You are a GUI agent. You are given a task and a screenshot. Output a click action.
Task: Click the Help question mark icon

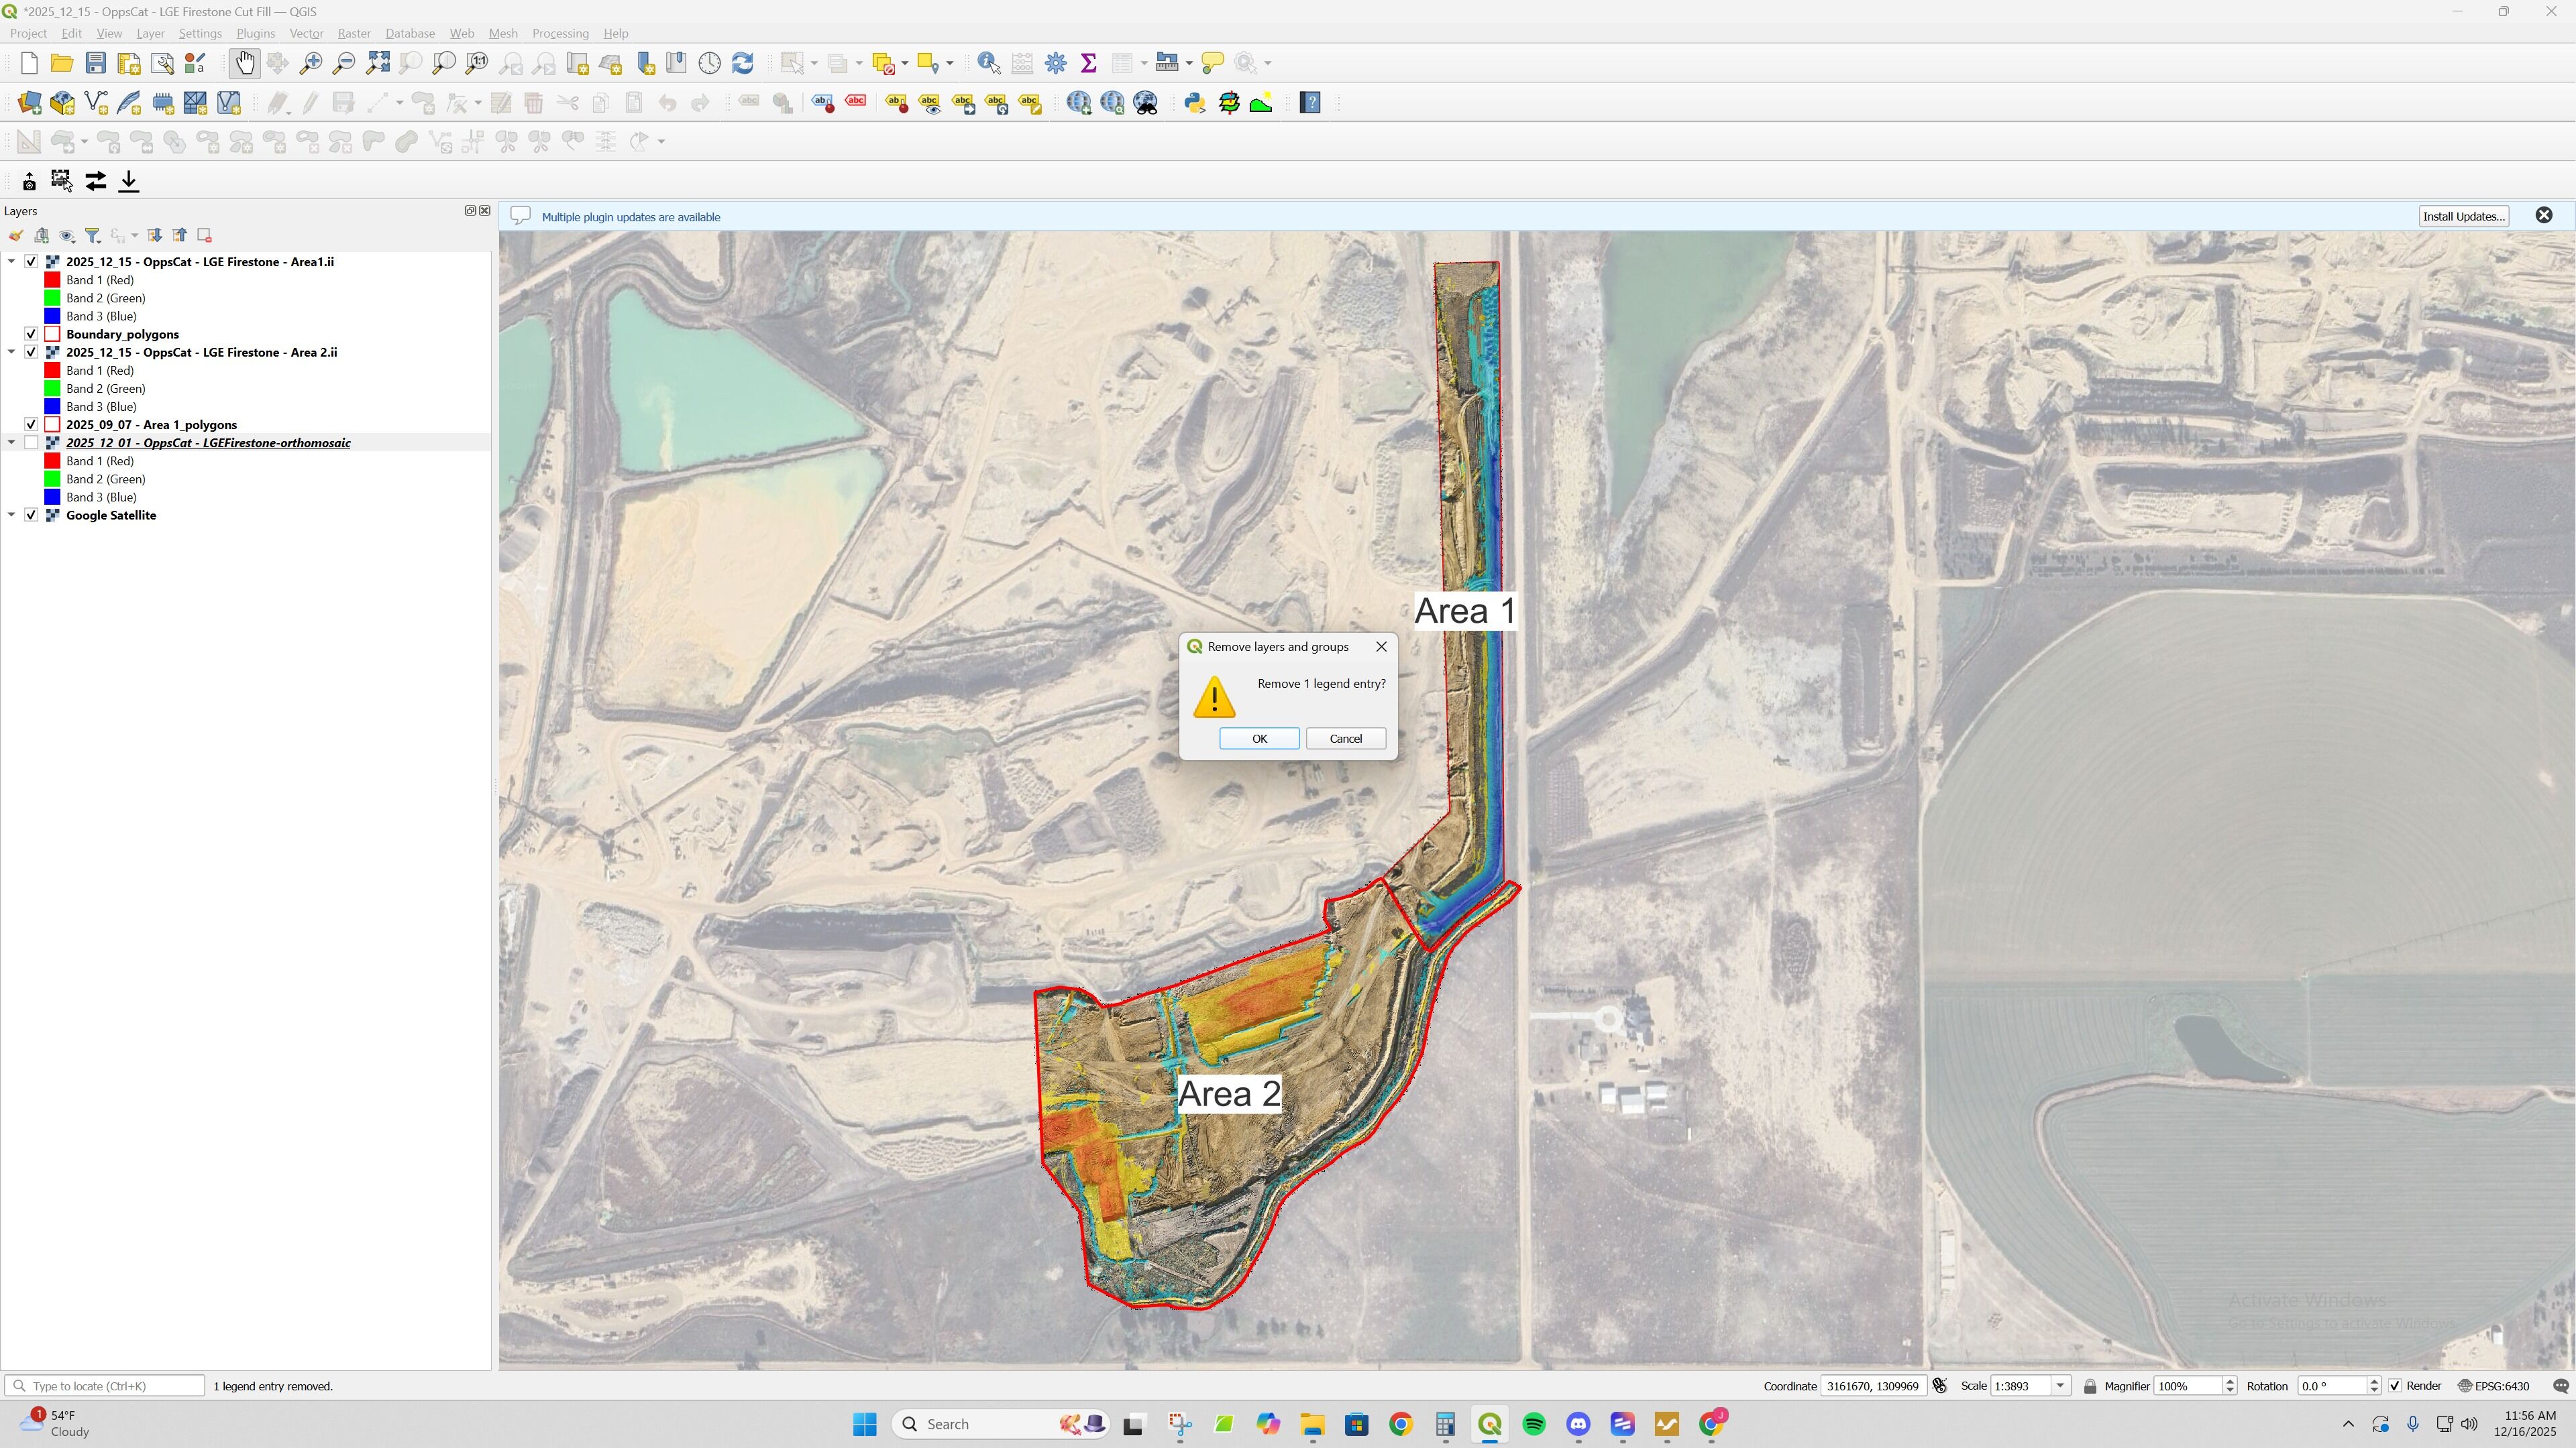pyautogui.click(x=1310, y=103)
